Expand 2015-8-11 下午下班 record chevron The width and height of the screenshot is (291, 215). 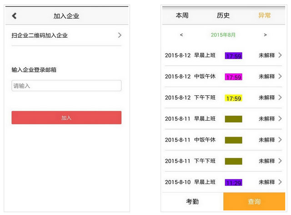coord(280,161)
